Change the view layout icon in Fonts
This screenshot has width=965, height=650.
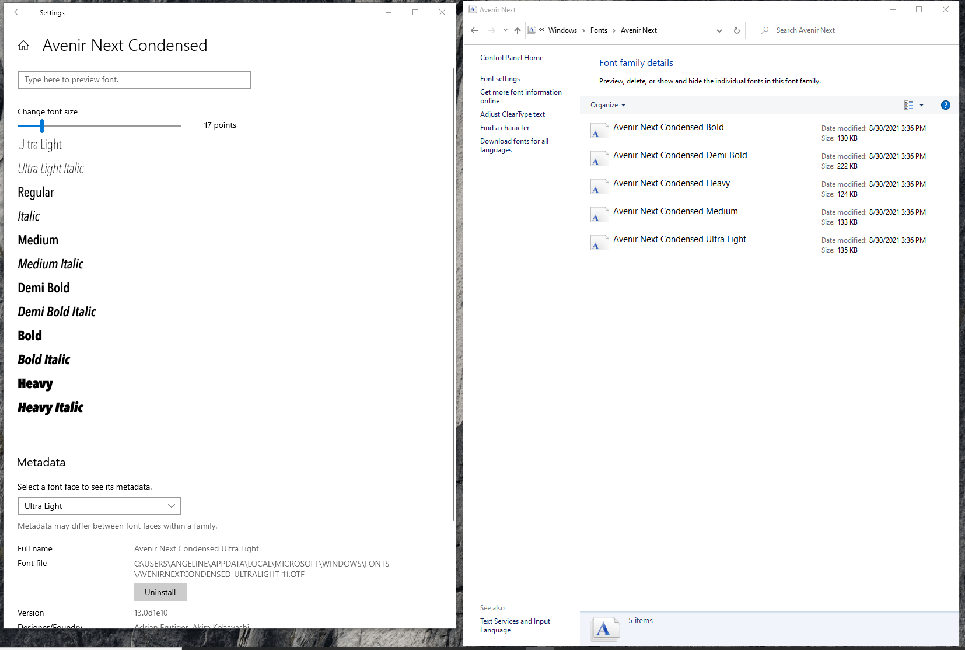click(x=908, y=105)
